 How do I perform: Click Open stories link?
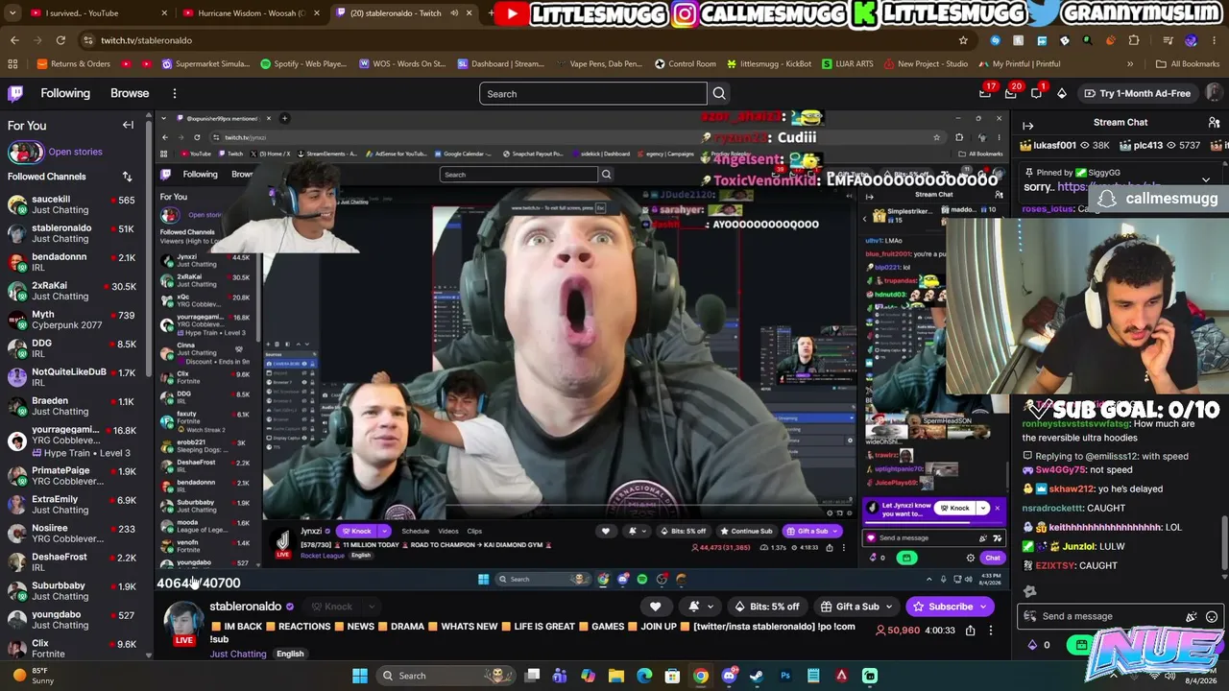click(x=75, y=152)
